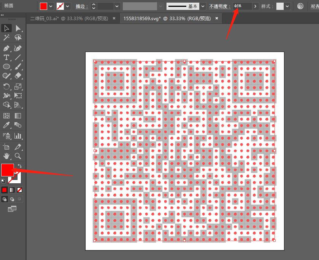Select the Gradient tool

tap(18, 116)
